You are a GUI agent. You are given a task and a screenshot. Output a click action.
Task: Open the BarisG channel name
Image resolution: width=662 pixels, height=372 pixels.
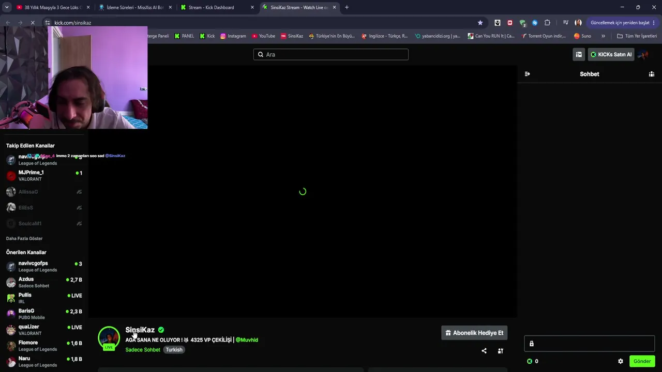(x=26, y=311)
